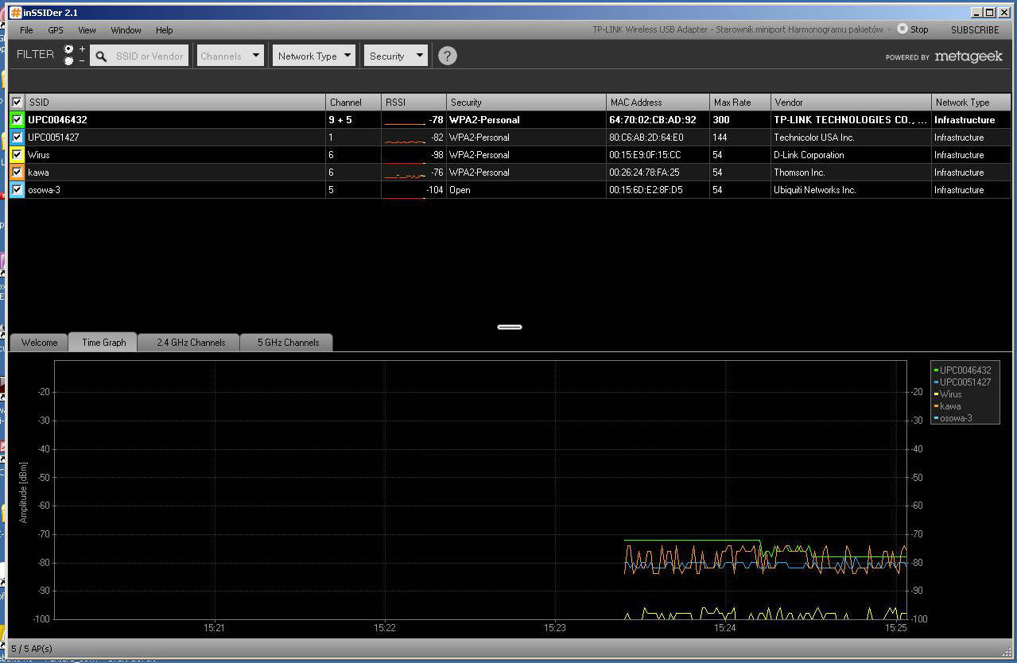Image resolution: width=1017 pixels, height=663 pixels.
Task: Open help with the question mark icon
Action: [x=448, y=56]
